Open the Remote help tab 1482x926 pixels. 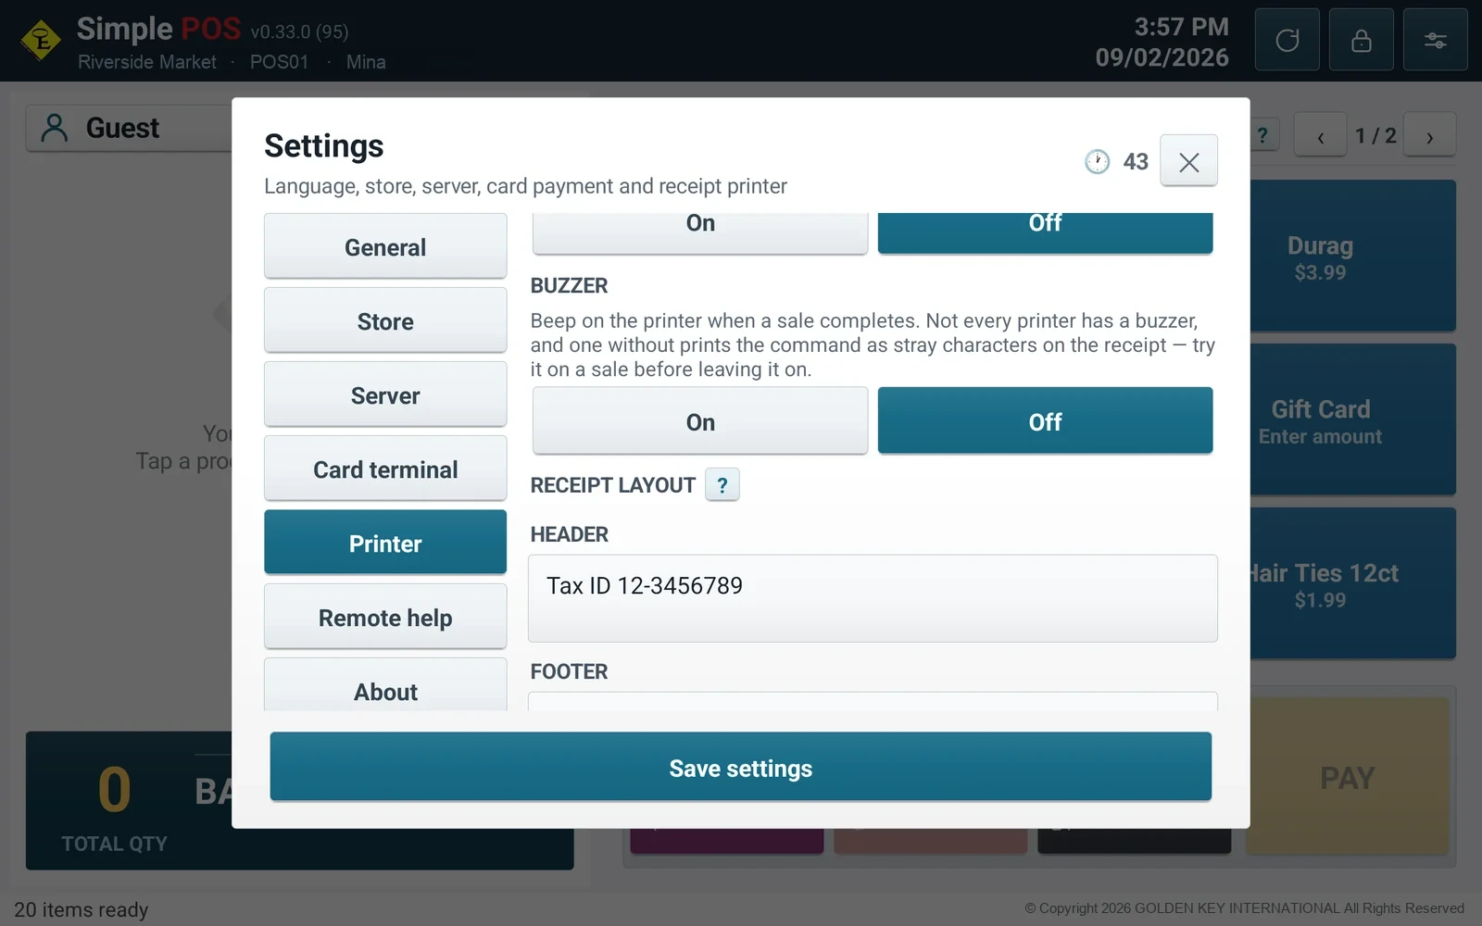[385, 617]
